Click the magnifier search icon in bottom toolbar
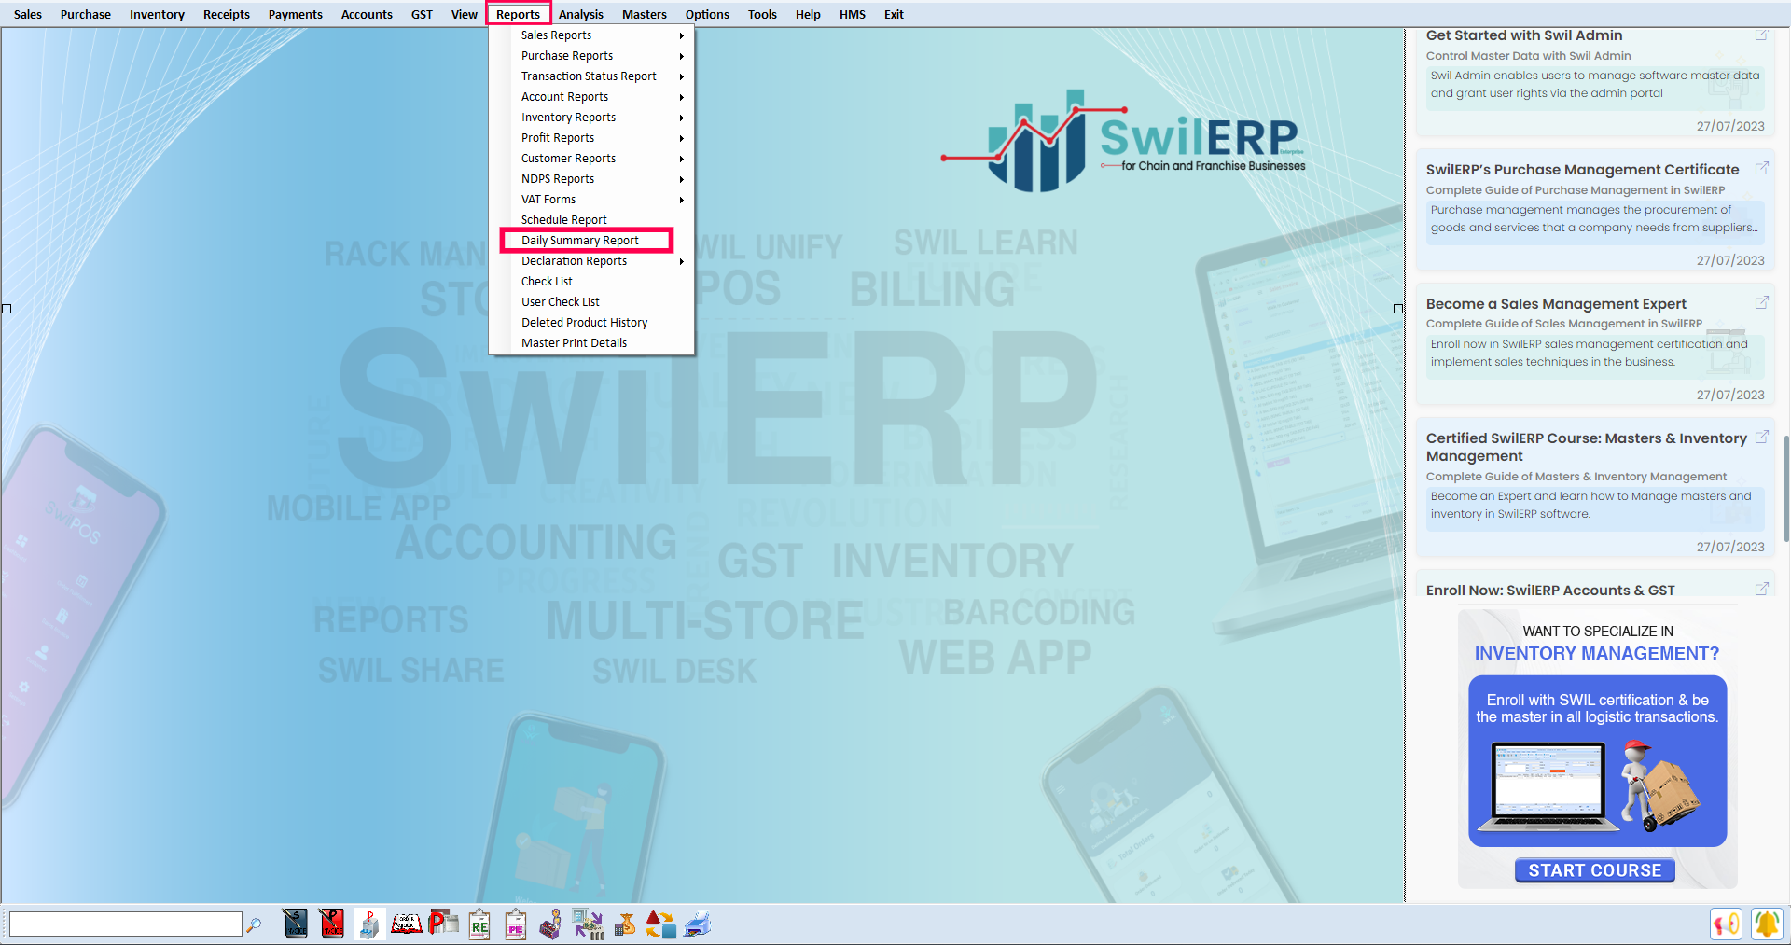Viewport: 1791px width, 945px height. [x=254, y=924]
